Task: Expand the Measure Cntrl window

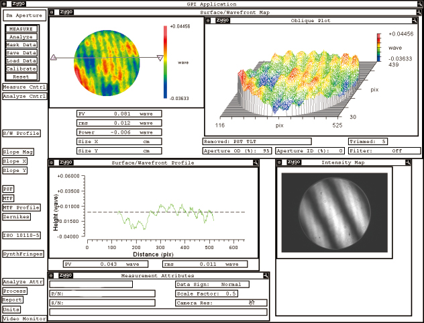Action: (x=23, y=87)
